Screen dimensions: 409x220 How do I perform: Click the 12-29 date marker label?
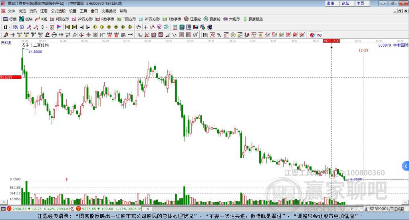tap(363, 50)
